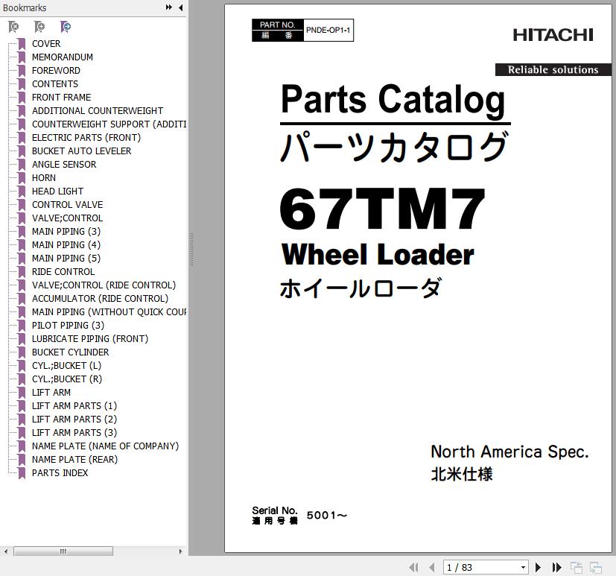Click the 67TM7 model title on page
The width and height of the screenshot is (616, 576).
pyautogui.click(x=382, y=209)
